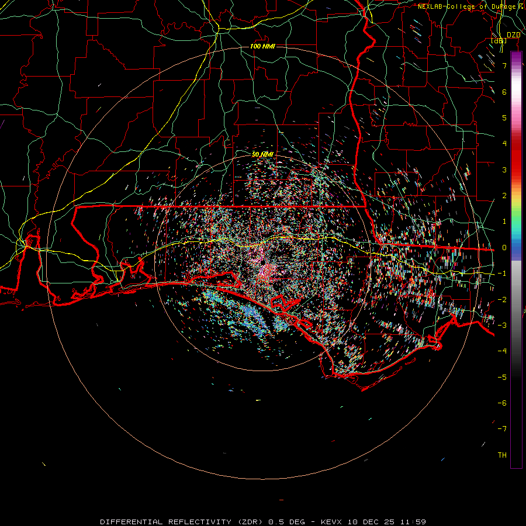
Task: Click the -3 value on dB scale
Action: point(502,326)
